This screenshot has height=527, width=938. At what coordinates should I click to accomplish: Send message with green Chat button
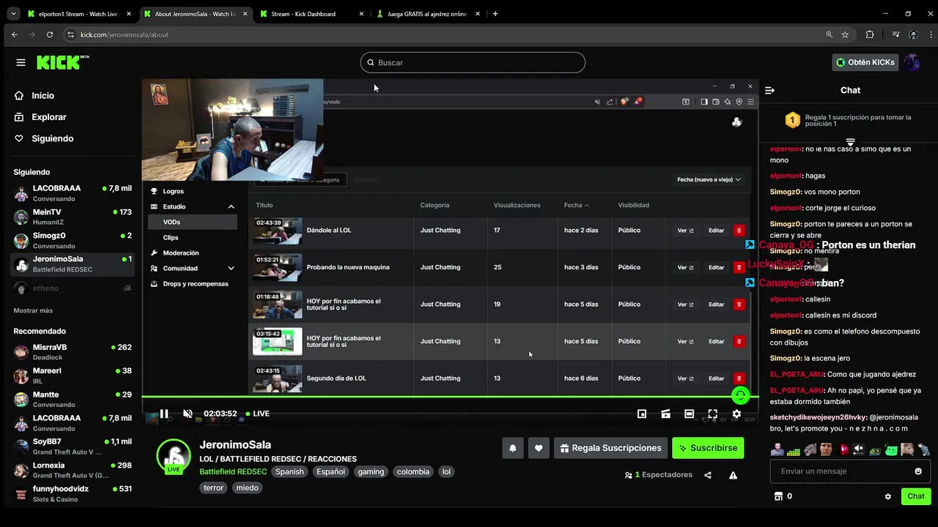[916, 496]
